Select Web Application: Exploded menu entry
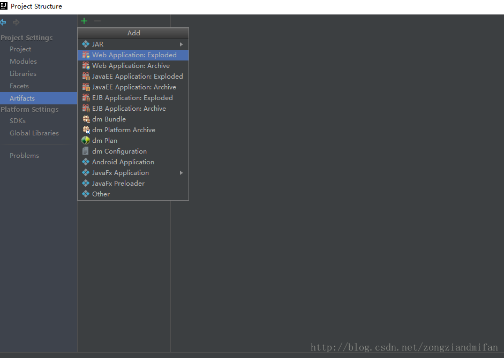 pos(133,55)
